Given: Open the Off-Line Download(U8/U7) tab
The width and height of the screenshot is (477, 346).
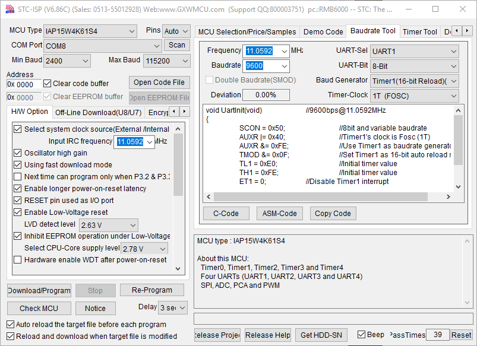Looking at the screenshot, I should tap(98, 112).
